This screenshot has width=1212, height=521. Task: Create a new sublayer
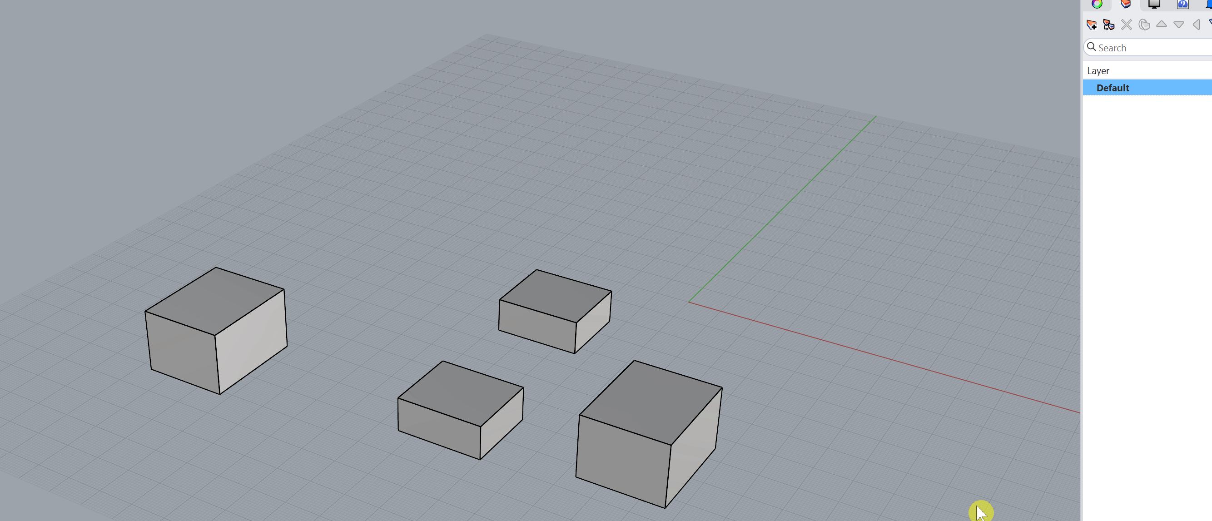point(1108,25)
